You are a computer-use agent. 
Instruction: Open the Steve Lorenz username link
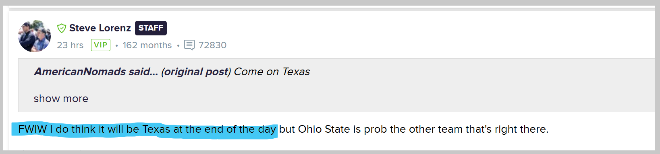[x=100, y=28]
